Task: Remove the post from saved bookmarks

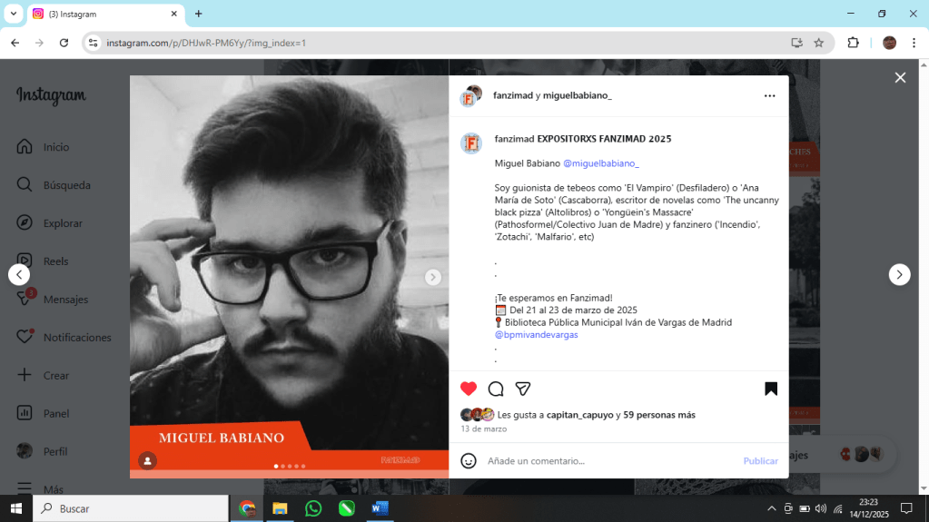Action: [770, 389]
